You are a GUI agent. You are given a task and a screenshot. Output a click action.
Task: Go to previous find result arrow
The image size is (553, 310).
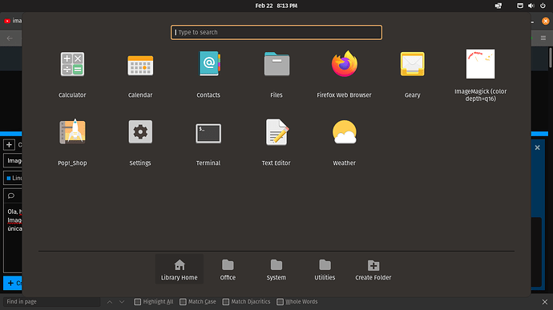click(x=110, y=301)
